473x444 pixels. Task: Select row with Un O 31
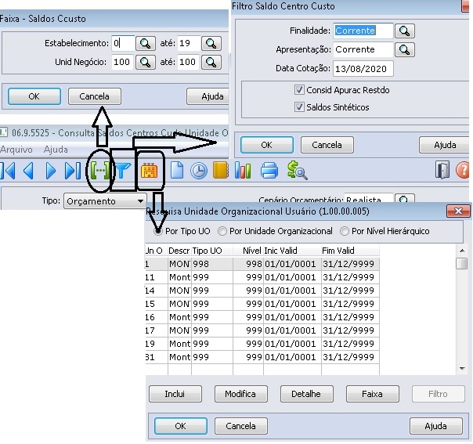tap(262, 357)
